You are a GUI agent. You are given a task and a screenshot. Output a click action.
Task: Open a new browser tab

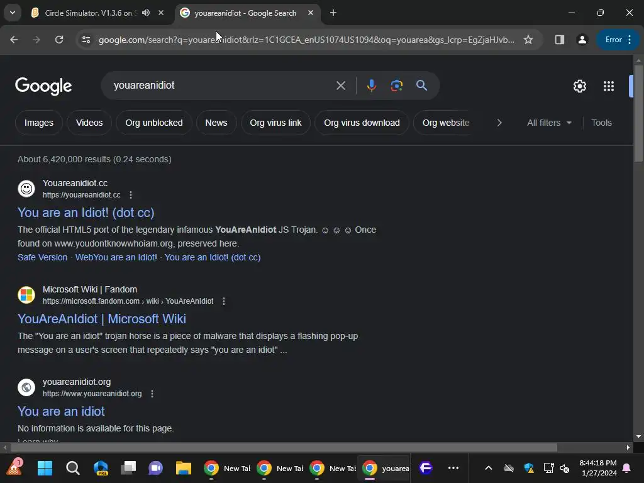(x=333, y=13)
